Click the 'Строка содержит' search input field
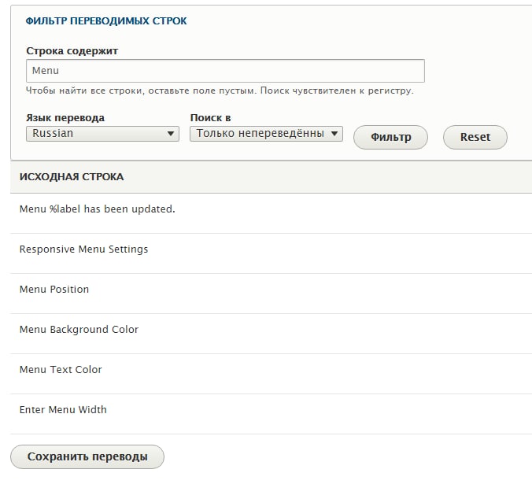Viewport: 532px width, 484px height. pos(225,71)
